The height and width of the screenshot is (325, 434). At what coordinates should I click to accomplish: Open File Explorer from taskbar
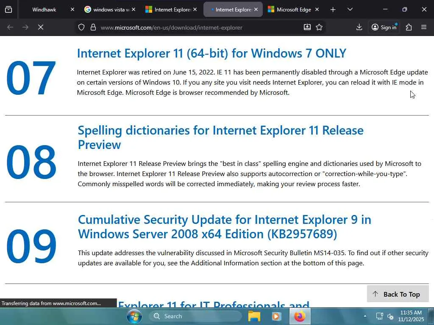coord(254,316)
